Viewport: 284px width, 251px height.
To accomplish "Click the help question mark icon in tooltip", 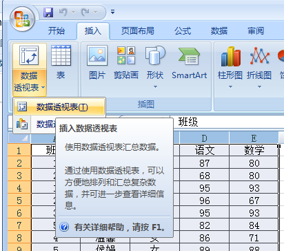I will coord(64,227).
